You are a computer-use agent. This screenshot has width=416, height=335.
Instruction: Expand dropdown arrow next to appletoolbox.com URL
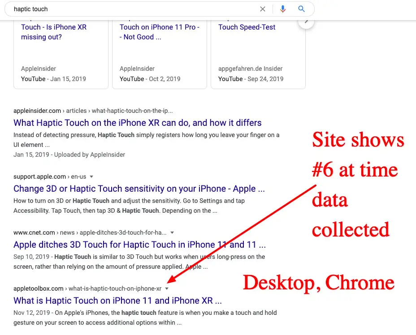pos(167,288)
